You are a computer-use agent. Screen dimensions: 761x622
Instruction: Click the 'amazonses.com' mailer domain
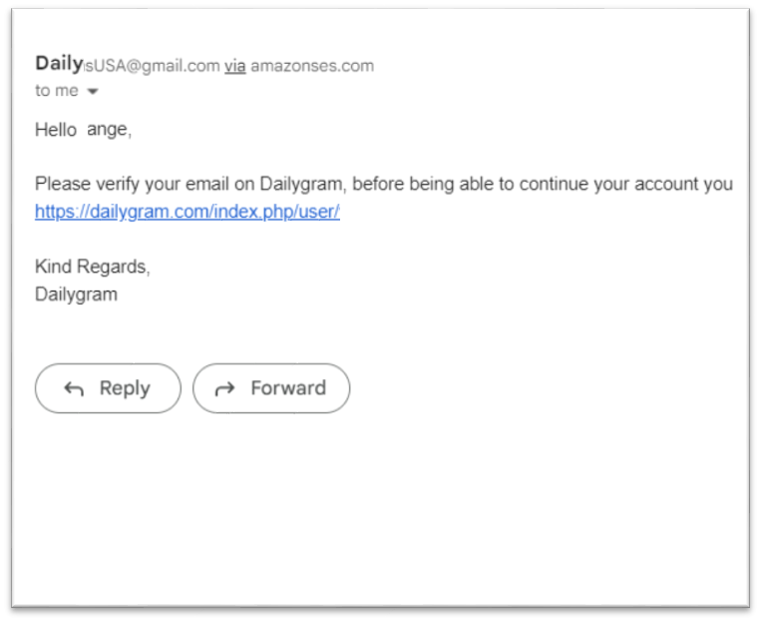(x=312, y=66)
